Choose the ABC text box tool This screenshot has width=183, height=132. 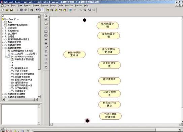[46, 20]
